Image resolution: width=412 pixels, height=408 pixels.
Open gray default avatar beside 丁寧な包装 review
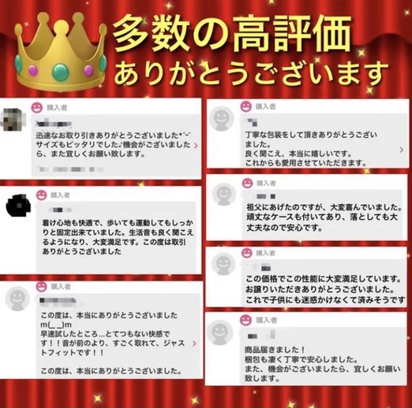[x=221, y=118]
